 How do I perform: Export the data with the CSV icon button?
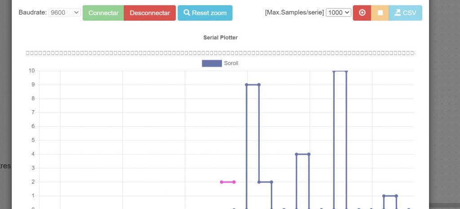405,13
